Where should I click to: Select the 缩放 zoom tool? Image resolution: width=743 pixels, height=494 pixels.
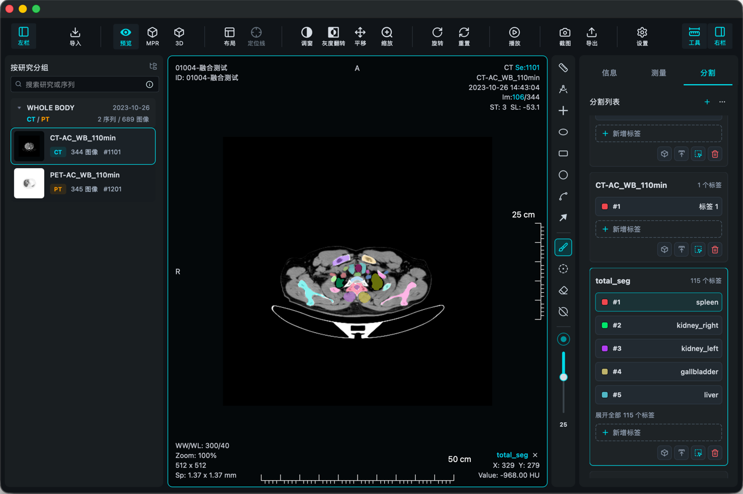point(387,36)
